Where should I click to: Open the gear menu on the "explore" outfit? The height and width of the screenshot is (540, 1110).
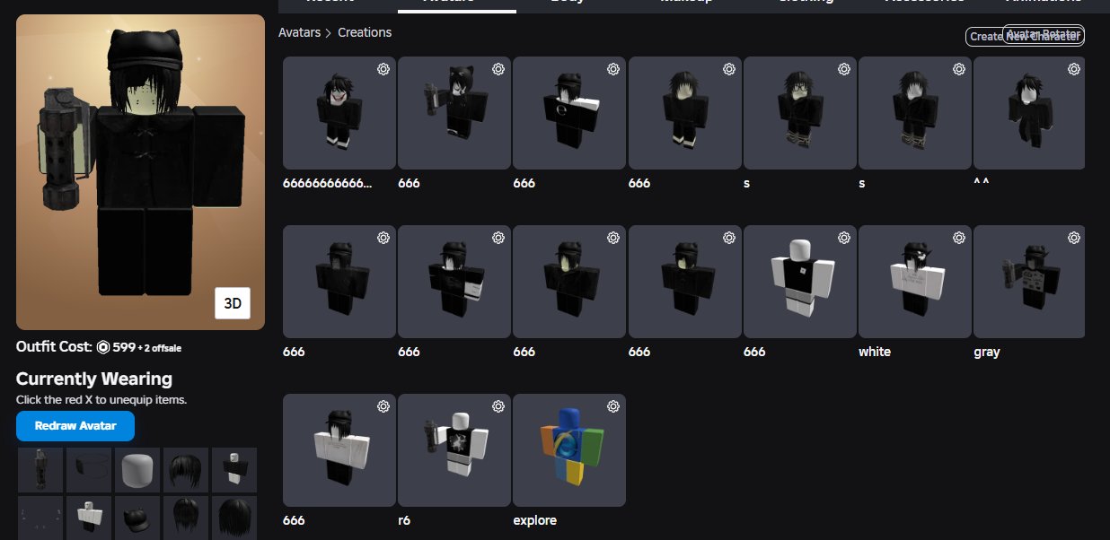click(613, 406)
